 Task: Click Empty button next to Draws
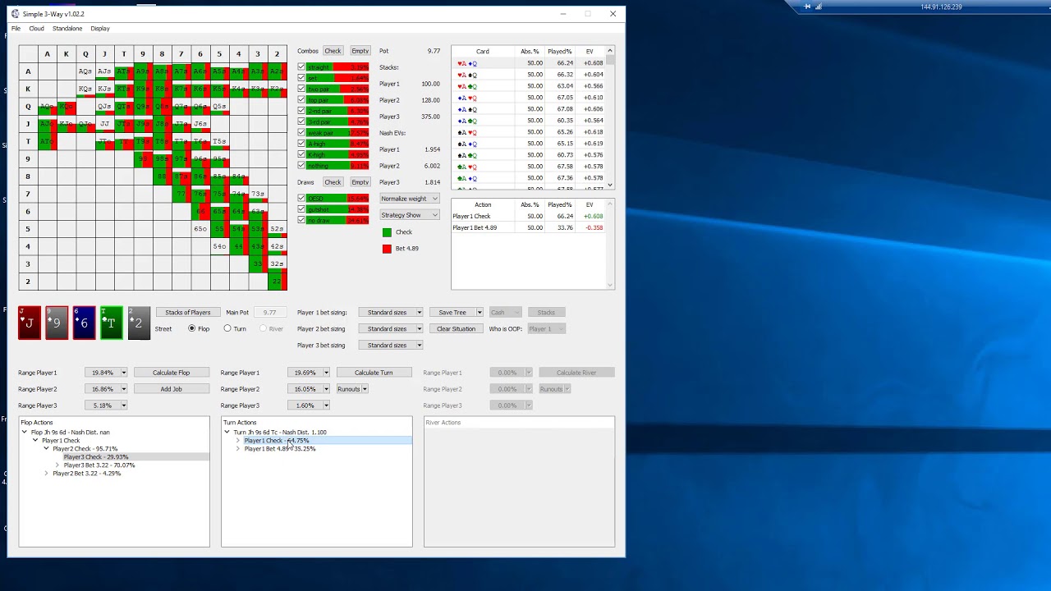point(360,182)
